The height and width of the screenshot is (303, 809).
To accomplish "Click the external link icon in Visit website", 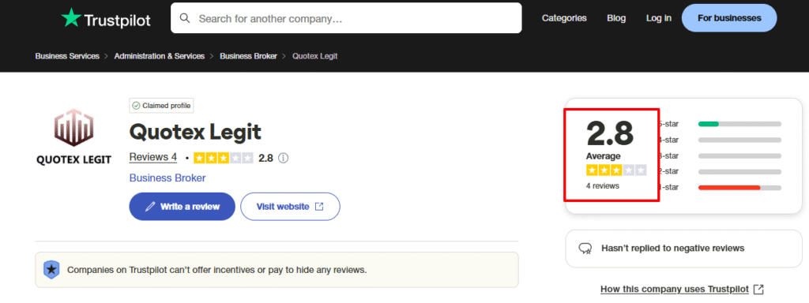I will [319, 207].
